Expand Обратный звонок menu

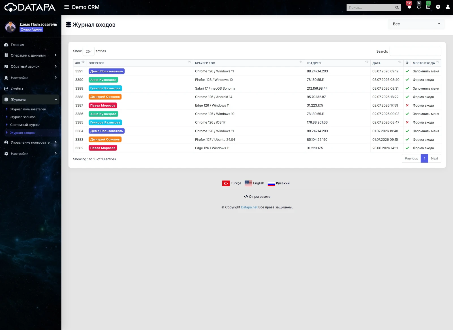31,66
